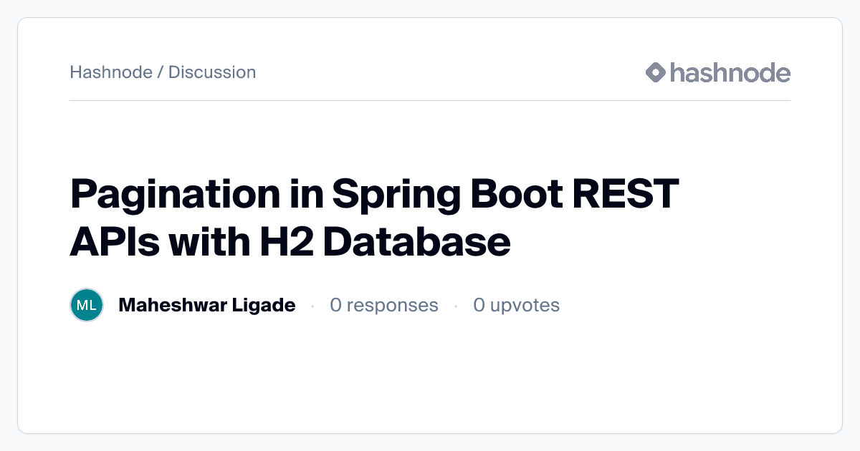The width and height of the screenshot is (860, 451).
Task: Open Maheshwar Ligade's author profile
Action: (206, 306)
